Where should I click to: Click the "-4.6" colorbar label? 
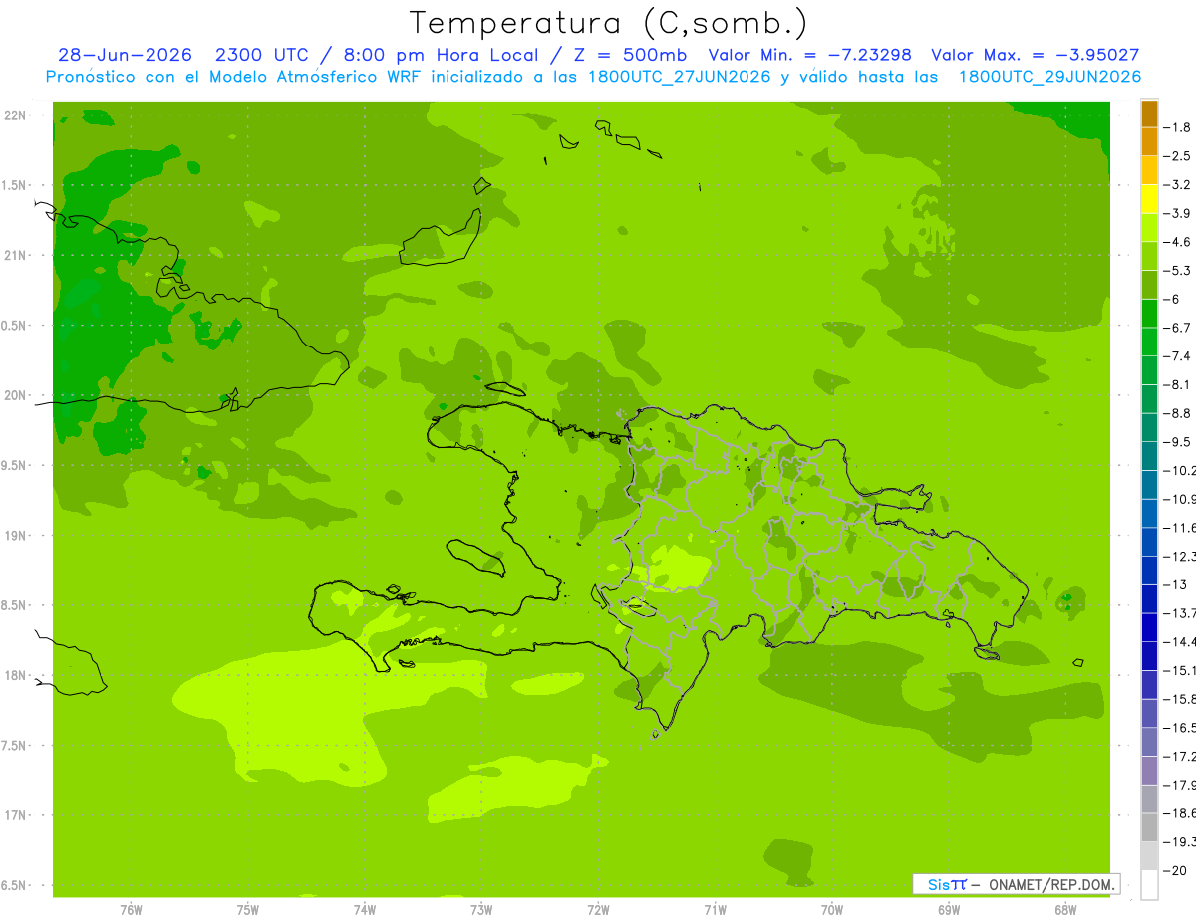(1178, 242)
